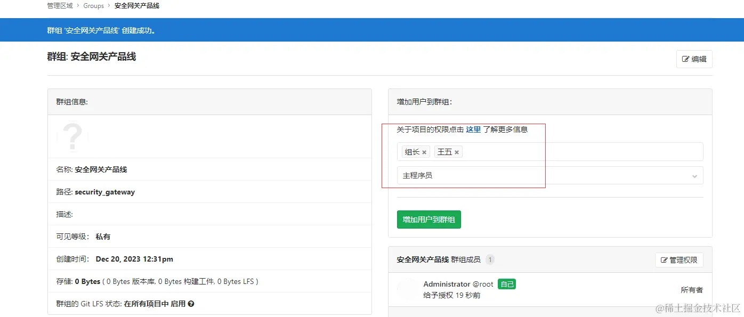Remove the 王五 user tag
The image size is (744, 317).
[457, 152]
